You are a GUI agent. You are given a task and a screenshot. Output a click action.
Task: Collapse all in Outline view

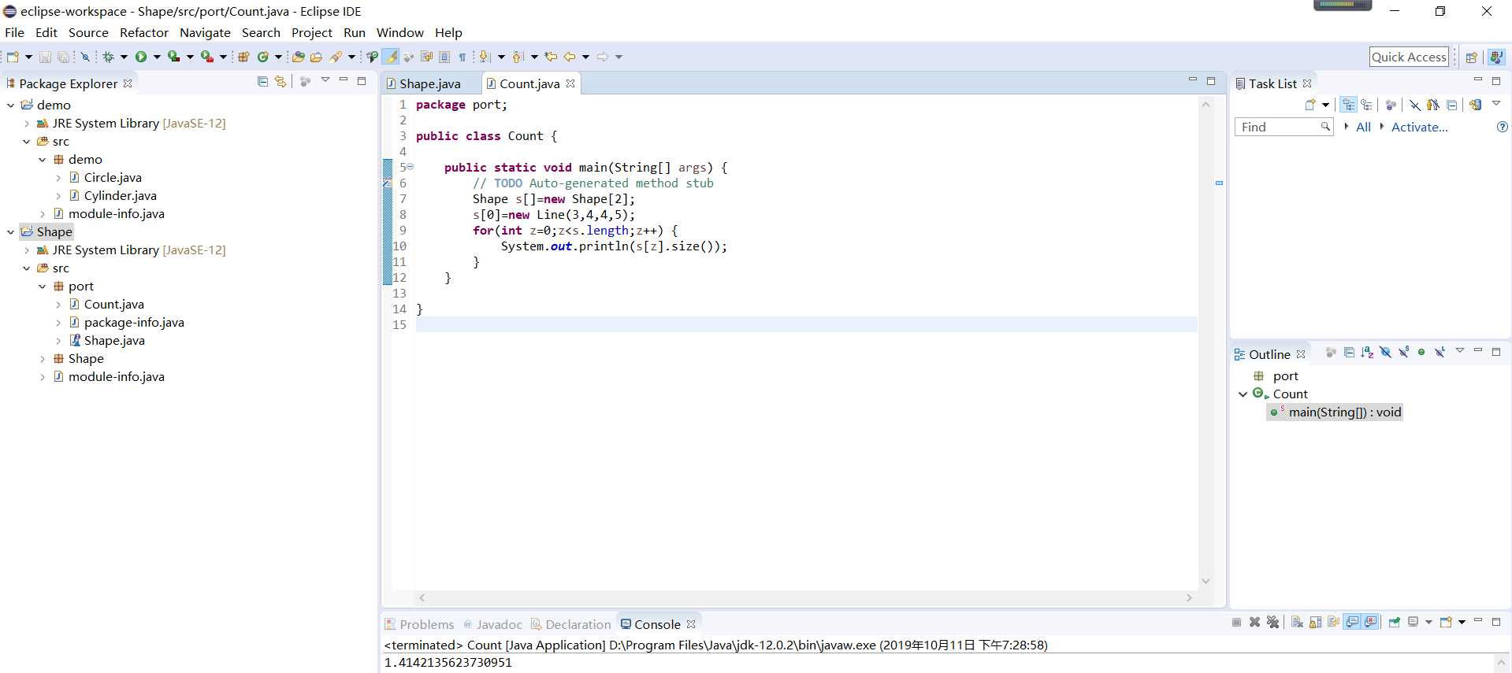(x=1349, y=352)
